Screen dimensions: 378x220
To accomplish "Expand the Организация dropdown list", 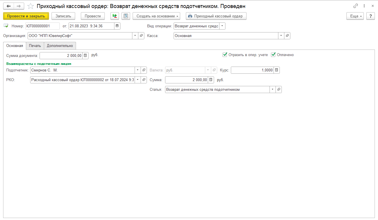I will (135, 36).
